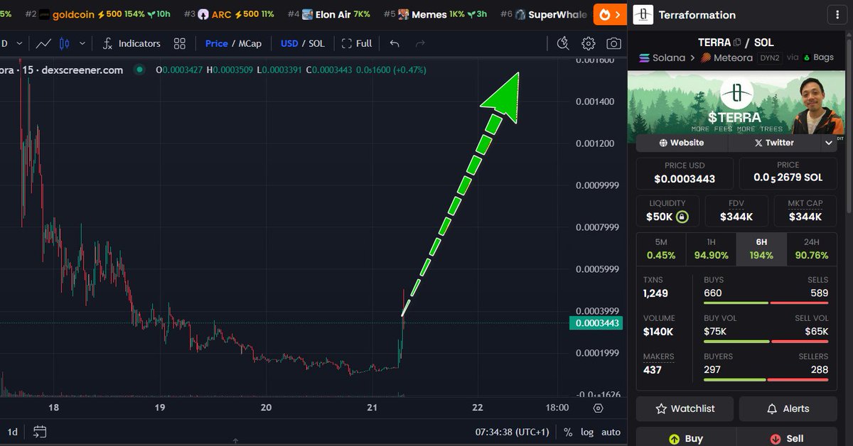This screenshot has width=853, height=446.
Task: Open Alerts for this token
Action: point(788,408)
